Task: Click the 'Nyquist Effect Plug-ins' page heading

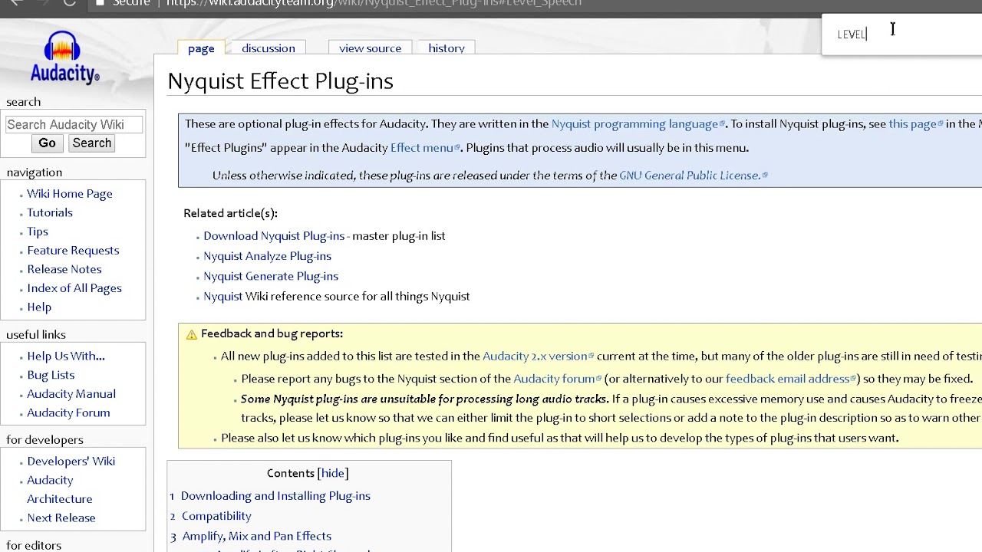Action: click(280, 81)
